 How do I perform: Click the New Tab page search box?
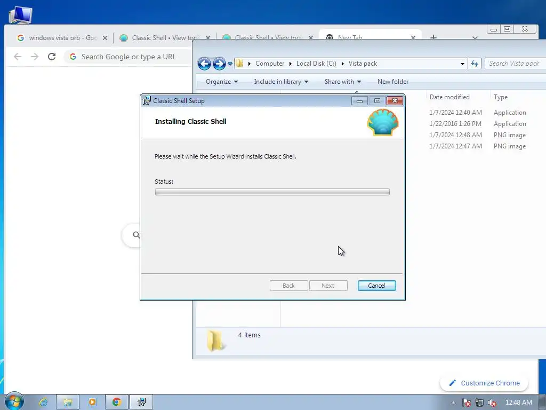(131, 235)
